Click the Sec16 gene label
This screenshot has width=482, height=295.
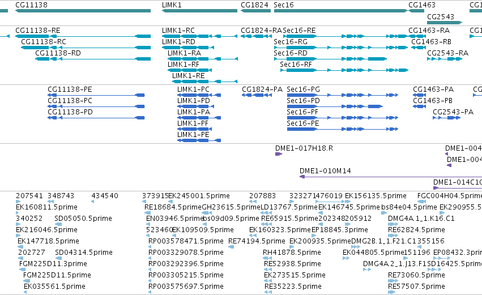pyautogui.click(x=284, y=5)
